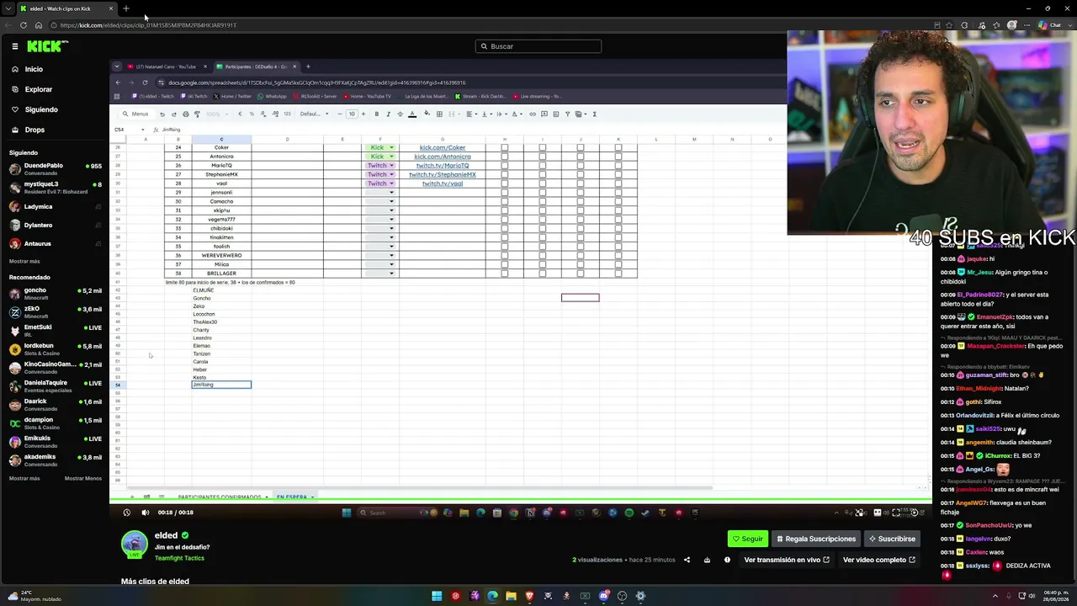Open Ver video completo link
1077x606 pixels.
pyautogui.click(x=879, y=560)
